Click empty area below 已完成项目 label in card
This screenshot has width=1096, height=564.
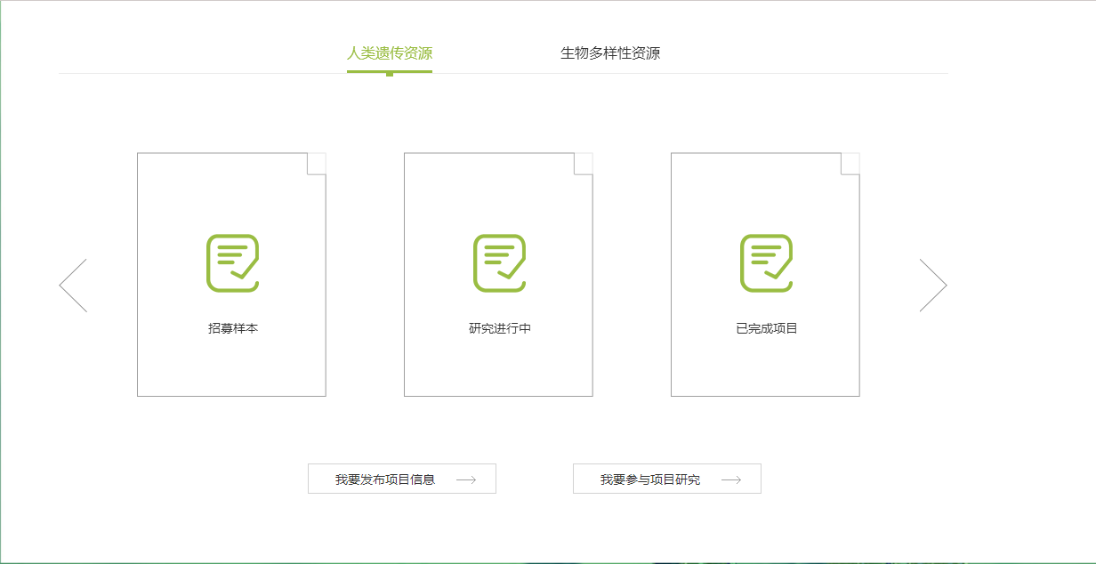pyautogui.click(x=766, y=367)
